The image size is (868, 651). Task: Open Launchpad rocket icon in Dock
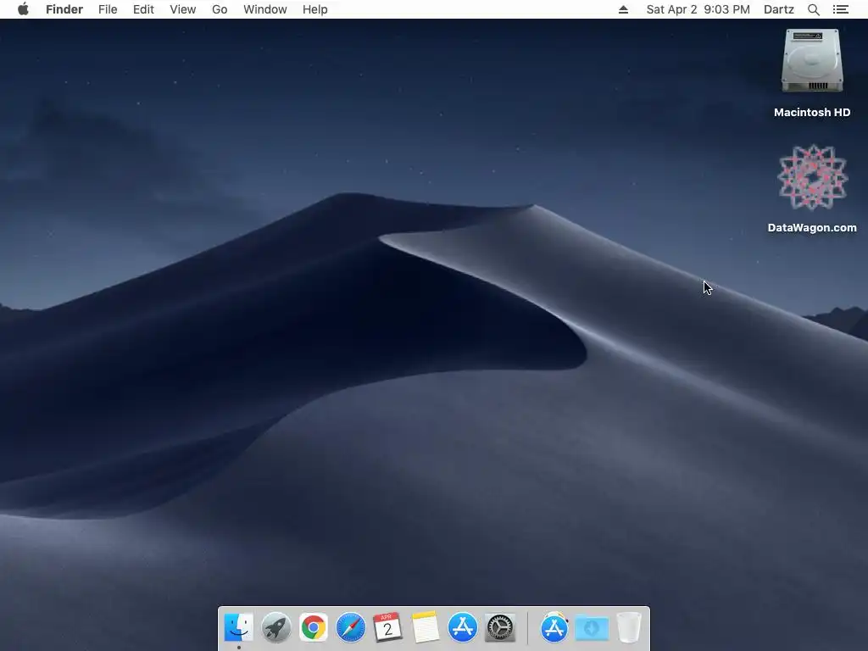pyautogui.click(x=275, y=628)
